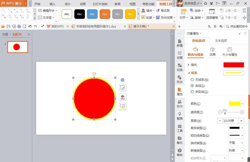
Task: Switch to the 效果 panel in object properties
Action: [x=212, y=52]
